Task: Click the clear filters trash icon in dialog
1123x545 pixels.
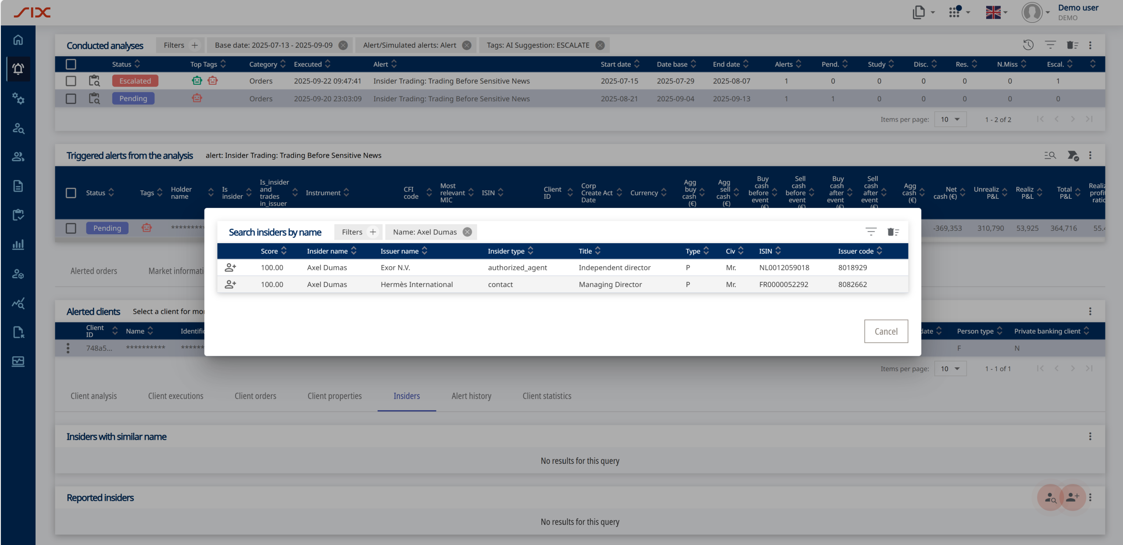Action: point(893,232)
